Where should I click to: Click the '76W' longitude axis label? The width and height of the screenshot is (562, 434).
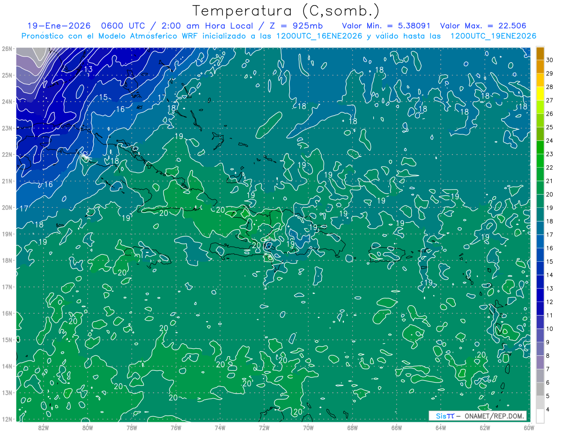[176, 427]
